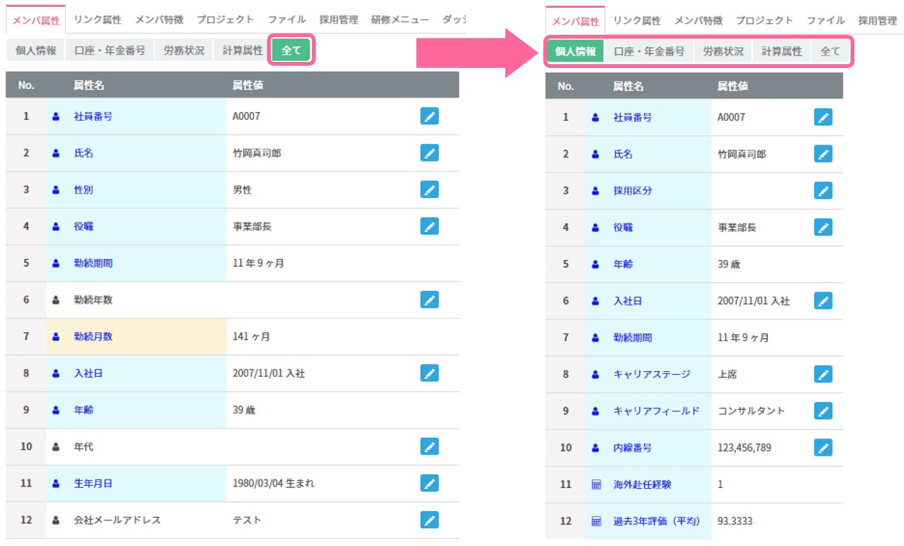This screenshot has width=904, height=546.
Task: Edit the キャリアステージ attribute
Action: (x=824, y=374)
